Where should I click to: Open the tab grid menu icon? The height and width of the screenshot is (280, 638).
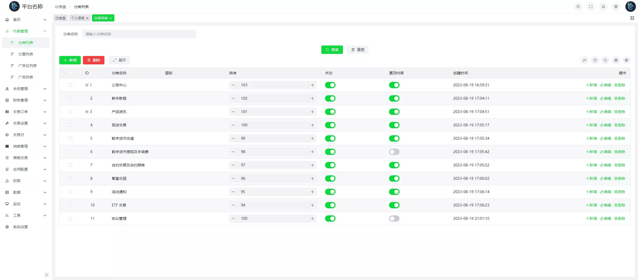(x=632, y=18)
